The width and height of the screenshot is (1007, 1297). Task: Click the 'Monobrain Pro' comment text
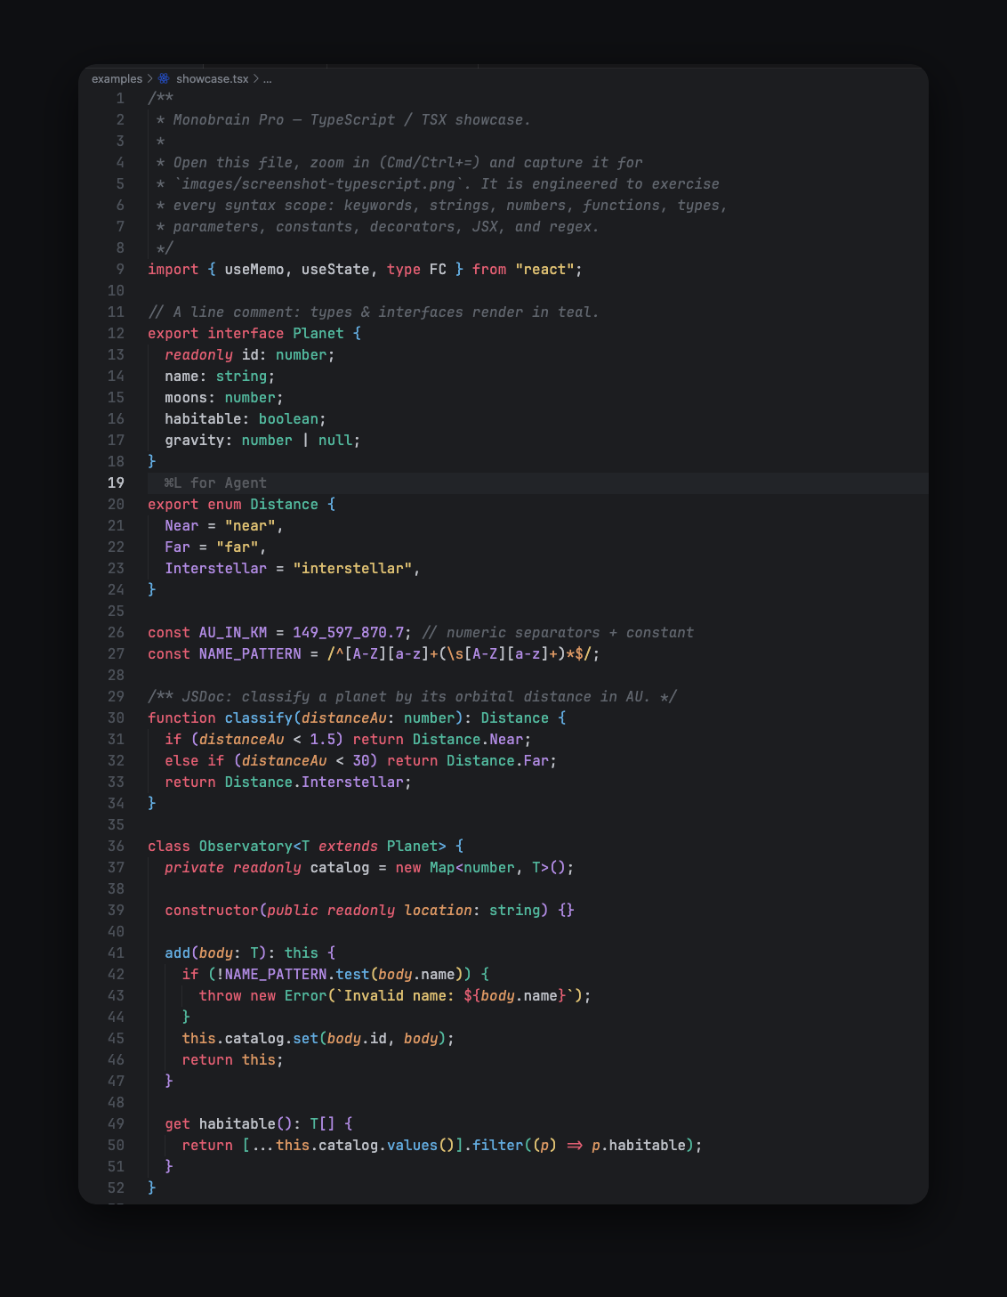(x=229, y=119)
